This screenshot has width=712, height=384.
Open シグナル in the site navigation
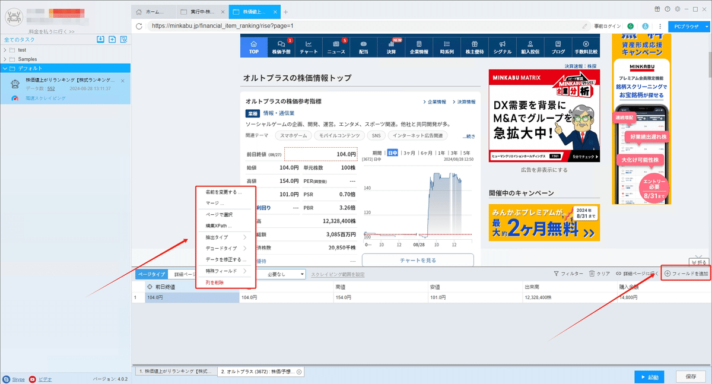coord(502,47)
